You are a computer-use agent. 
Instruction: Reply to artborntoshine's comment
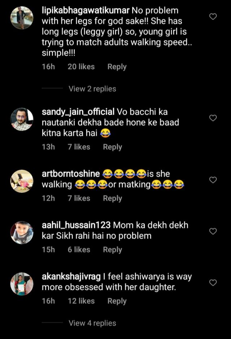[112, 198]
